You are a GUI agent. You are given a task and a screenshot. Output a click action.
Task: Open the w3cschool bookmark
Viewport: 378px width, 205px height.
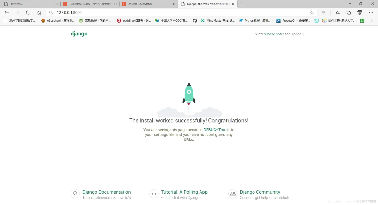pos(58,21)
